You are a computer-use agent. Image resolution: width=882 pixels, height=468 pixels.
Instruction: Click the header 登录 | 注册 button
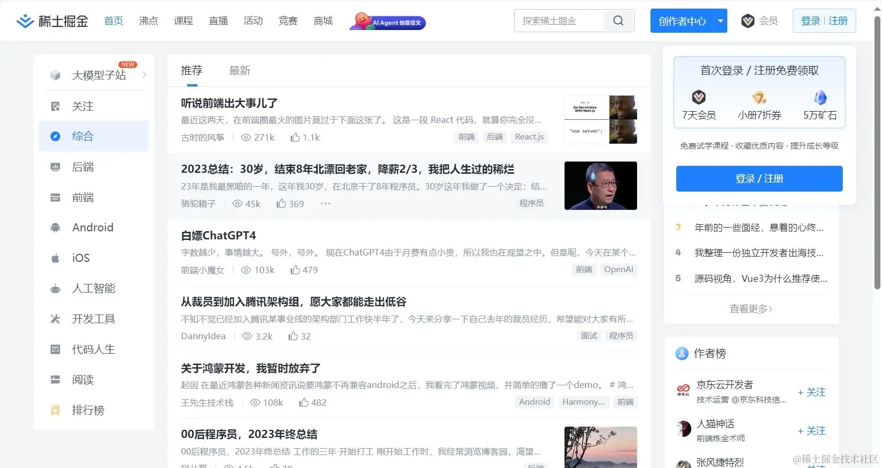click(x=824, y=21)
